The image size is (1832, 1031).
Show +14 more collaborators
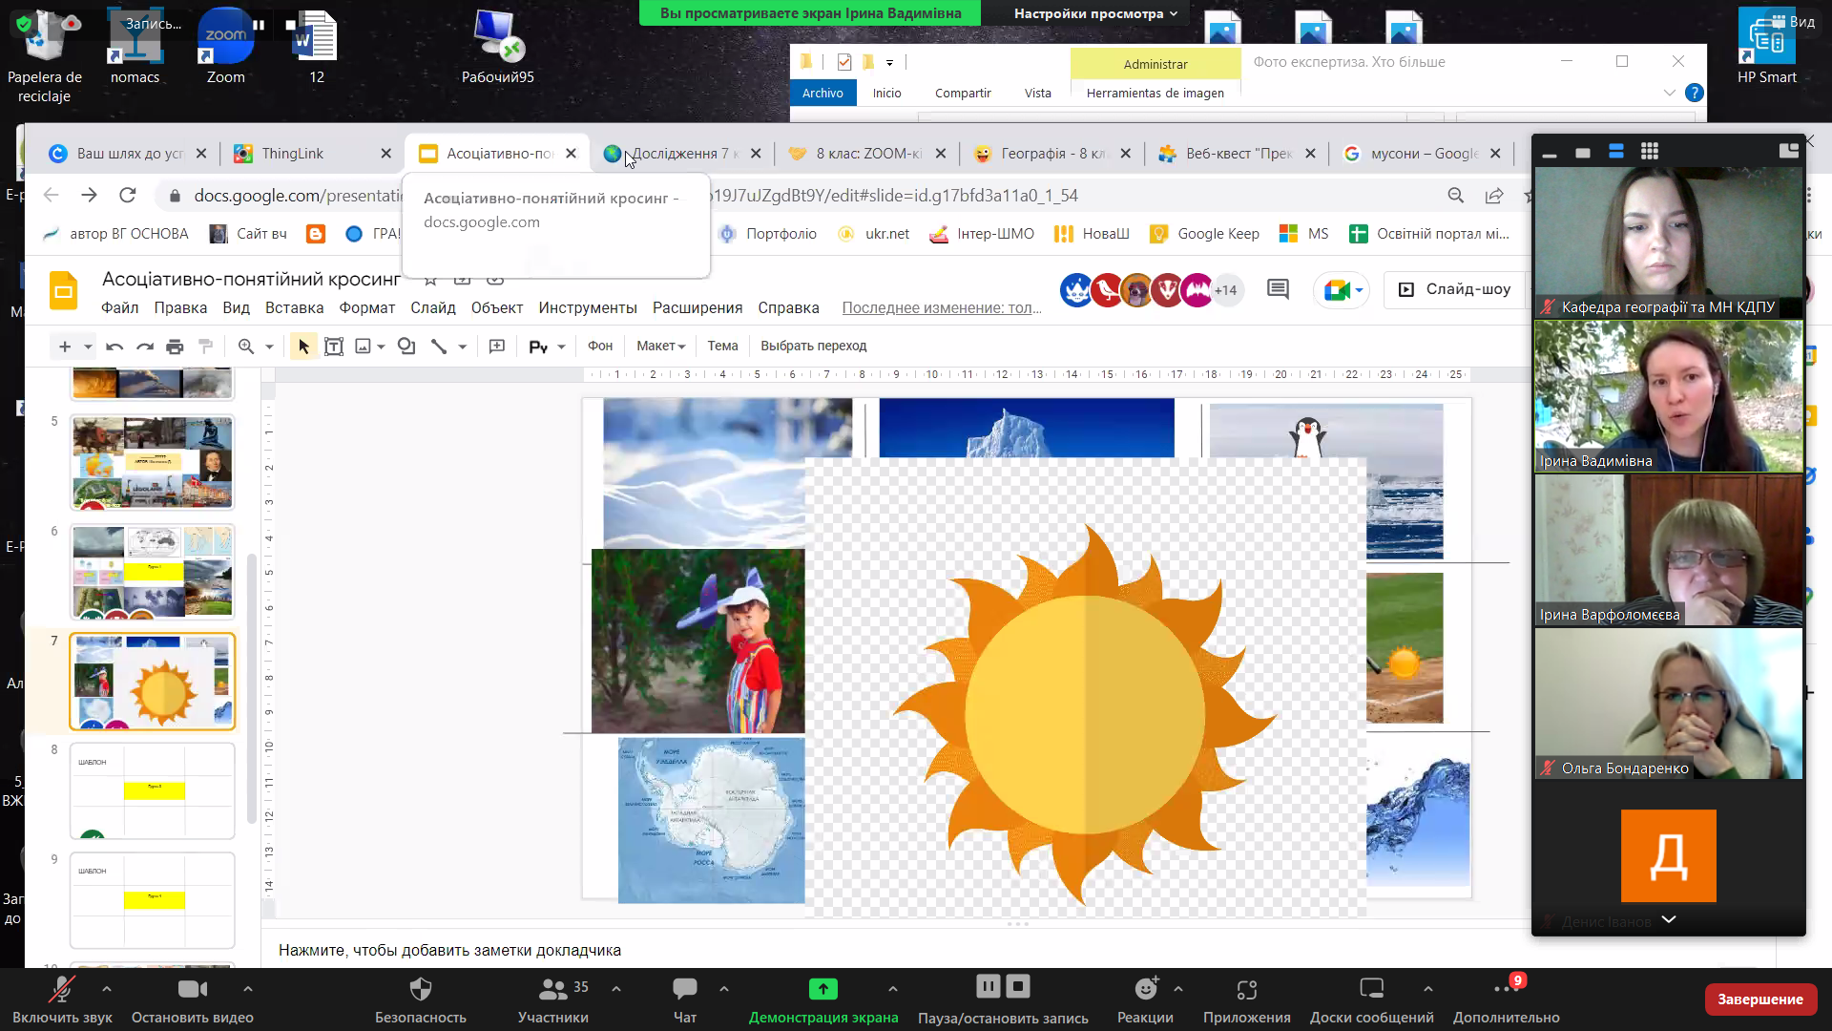[x=1226, y=290]
